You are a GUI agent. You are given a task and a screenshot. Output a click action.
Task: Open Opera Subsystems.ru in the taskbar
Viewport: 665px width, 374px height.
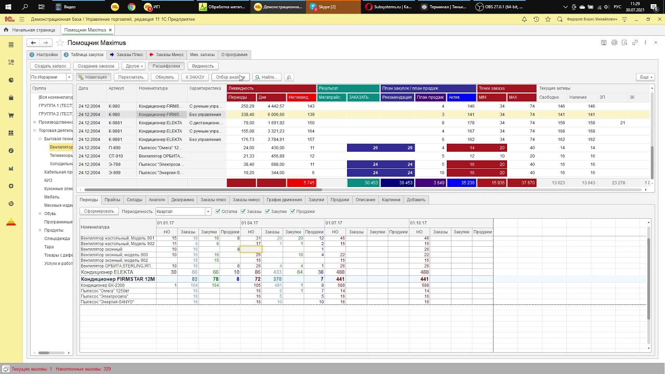click(x=388, y=7)
